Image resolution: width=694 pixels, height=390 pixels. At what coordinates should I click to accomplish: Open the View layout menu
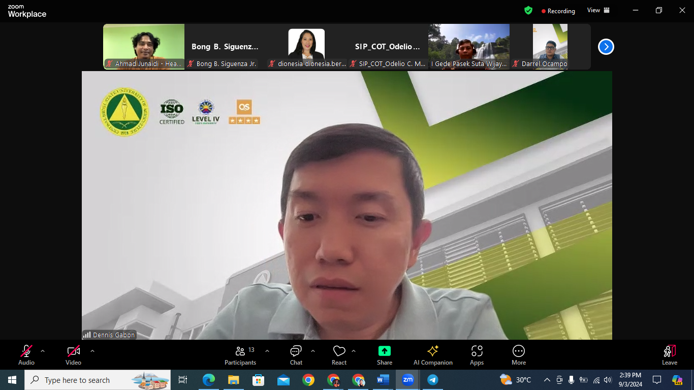tap(598, 10)
